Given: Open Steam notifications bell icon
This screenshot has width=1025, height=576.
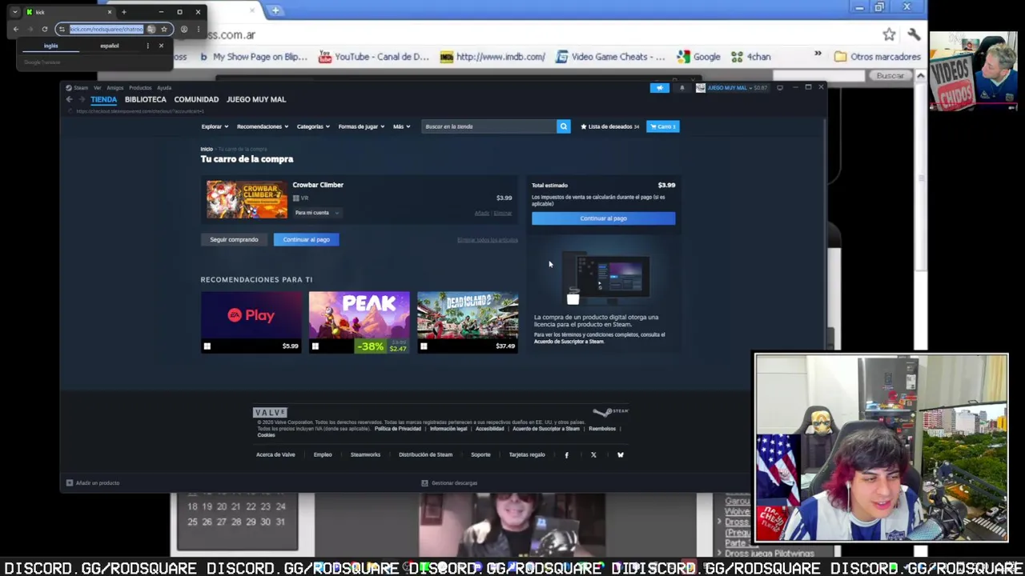Looking at the screenshot, I should (682, 88).
